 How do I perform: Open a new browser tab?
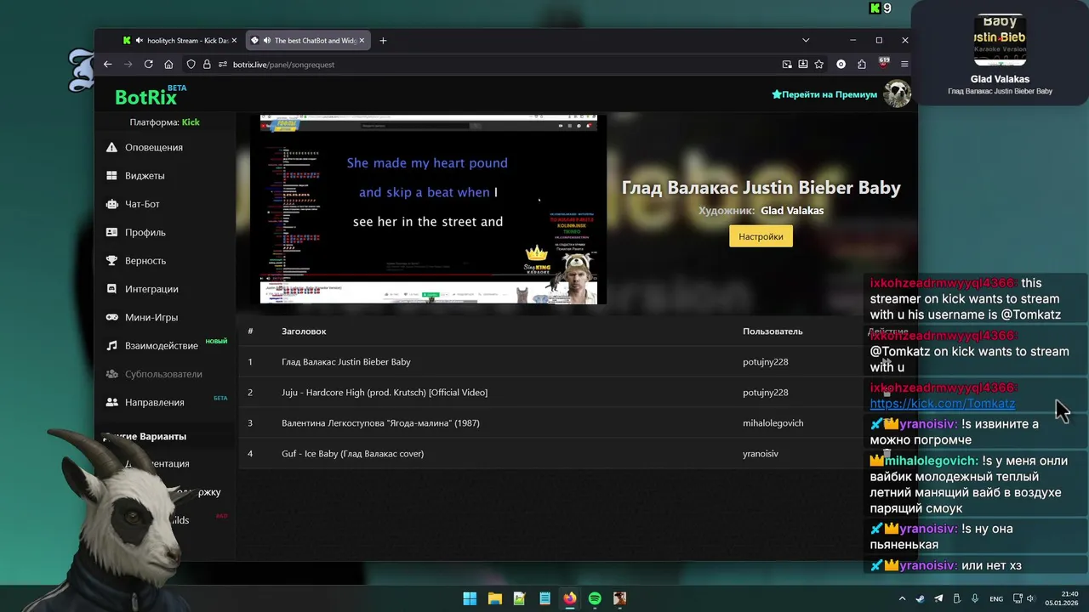click(383, 40)
